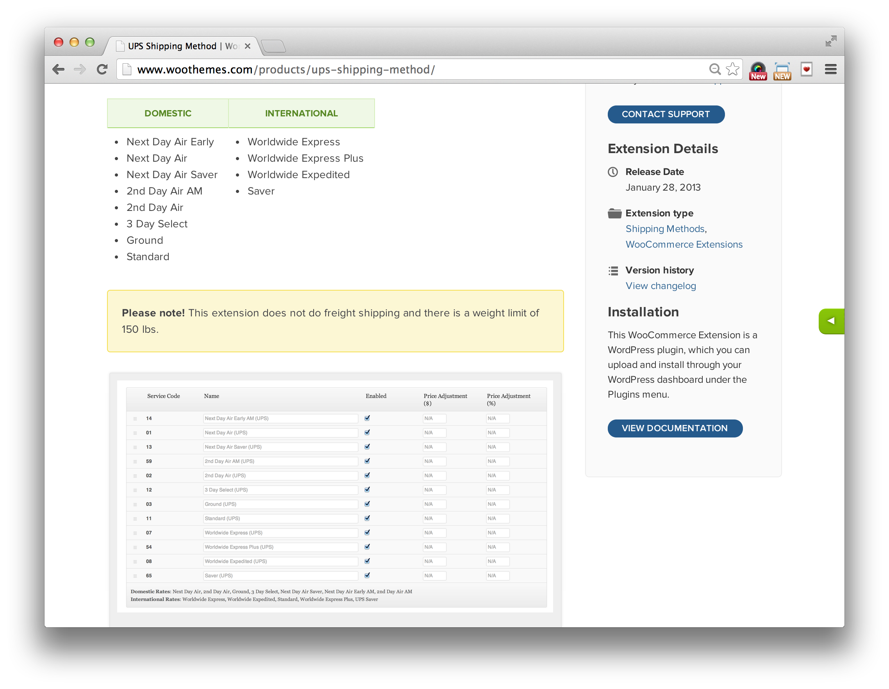Click the VIEW DOCUMENTATION button
This screenshot has height=689, width=889.
(x=675, y=428)
